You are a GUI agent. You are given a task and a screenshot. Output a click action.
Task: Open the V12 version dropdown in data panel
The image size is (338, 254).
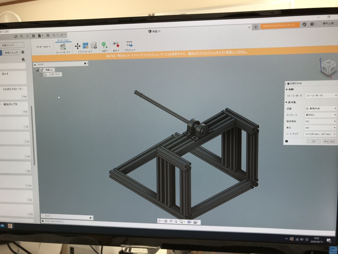pos(28,186)
